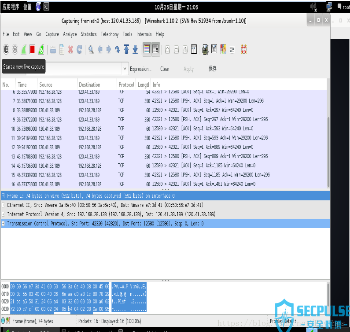Click Profile: Default in status bar

click(x=283, y=321)
